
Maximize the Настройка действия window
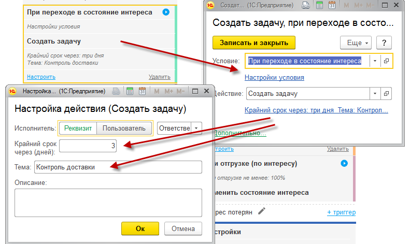click(195, 91)
